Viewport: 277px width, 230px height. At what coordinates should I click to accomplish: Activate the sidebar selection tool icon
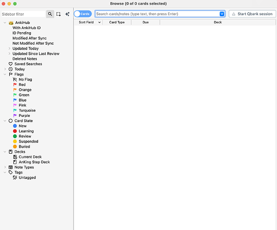point(58,14)
